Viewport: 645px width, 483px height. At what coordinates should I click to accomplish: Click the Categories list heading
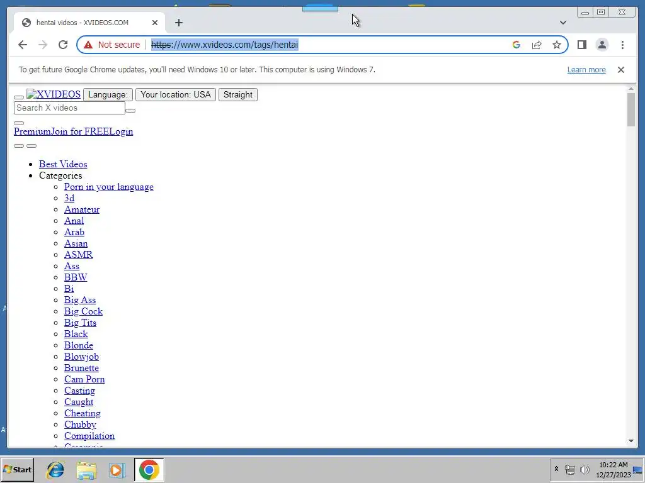(60, 175)
